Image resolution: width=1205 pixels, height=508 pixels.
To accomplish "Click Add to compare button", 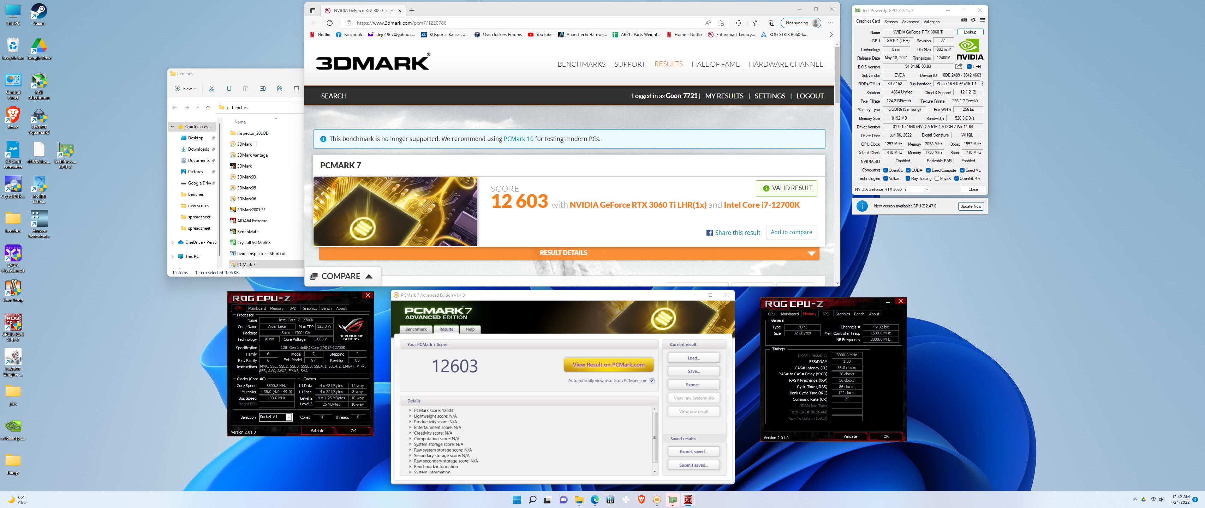I will pos(791,232).
